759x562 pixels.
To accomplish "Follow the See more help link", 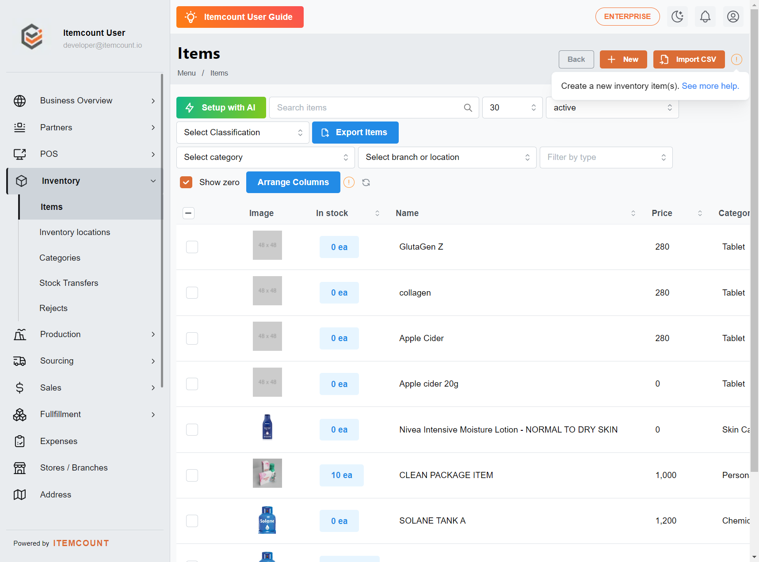I will click(x=710, y=86).
